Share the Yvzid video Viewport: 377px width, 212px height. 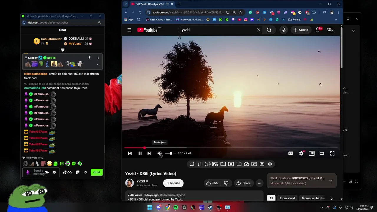244,183
